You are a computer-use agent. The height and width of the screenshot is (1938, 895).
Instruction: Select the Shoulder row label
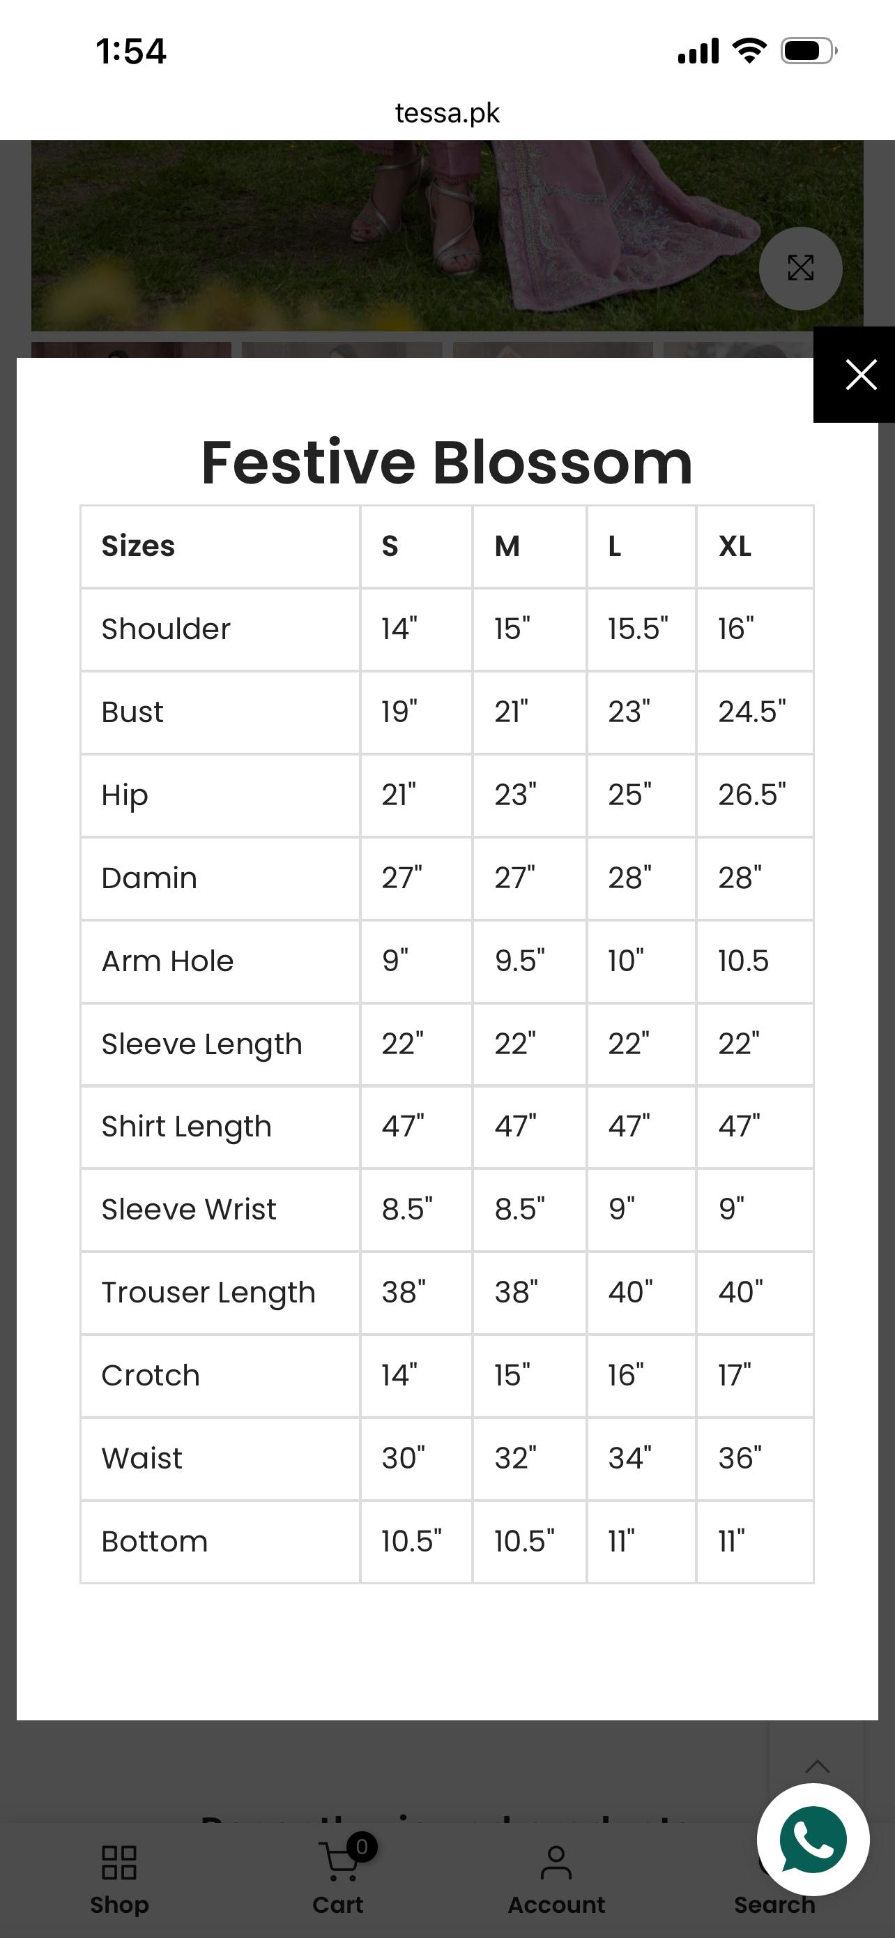coord(166,629)
